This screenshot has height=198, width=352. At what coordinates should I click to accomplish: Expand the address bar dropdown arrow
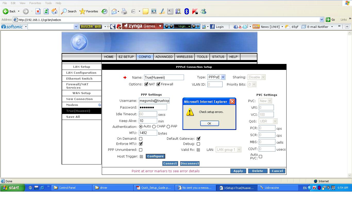click(x=322, y=20)
